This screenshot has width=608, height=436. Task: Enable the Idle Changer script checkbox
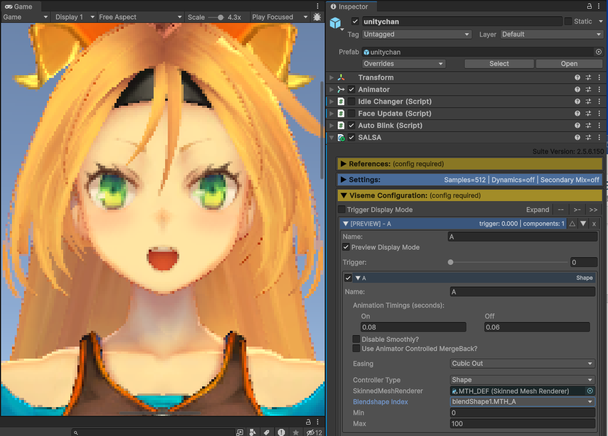[352, 101]
